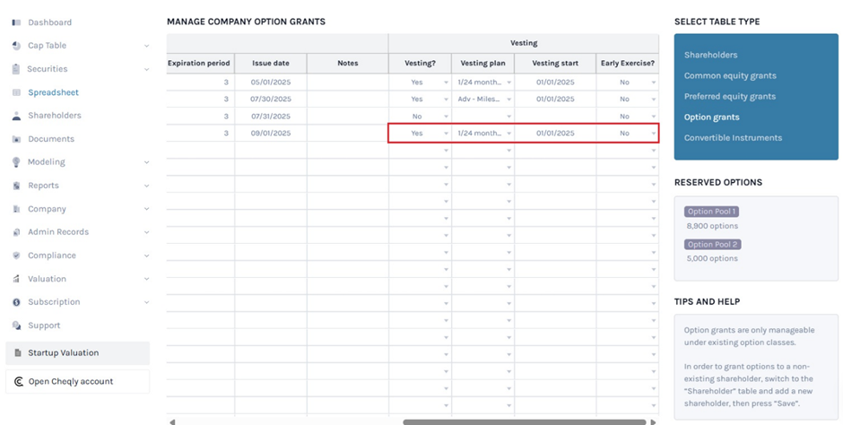Click the Compliance shield icon
The height and width of the screenshot is (425, 843).
click(x=16, y=256)
